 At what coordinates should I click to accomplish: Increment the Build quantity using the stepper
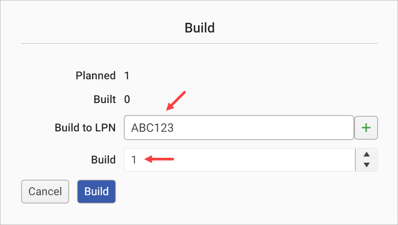(x=366, y=154)
